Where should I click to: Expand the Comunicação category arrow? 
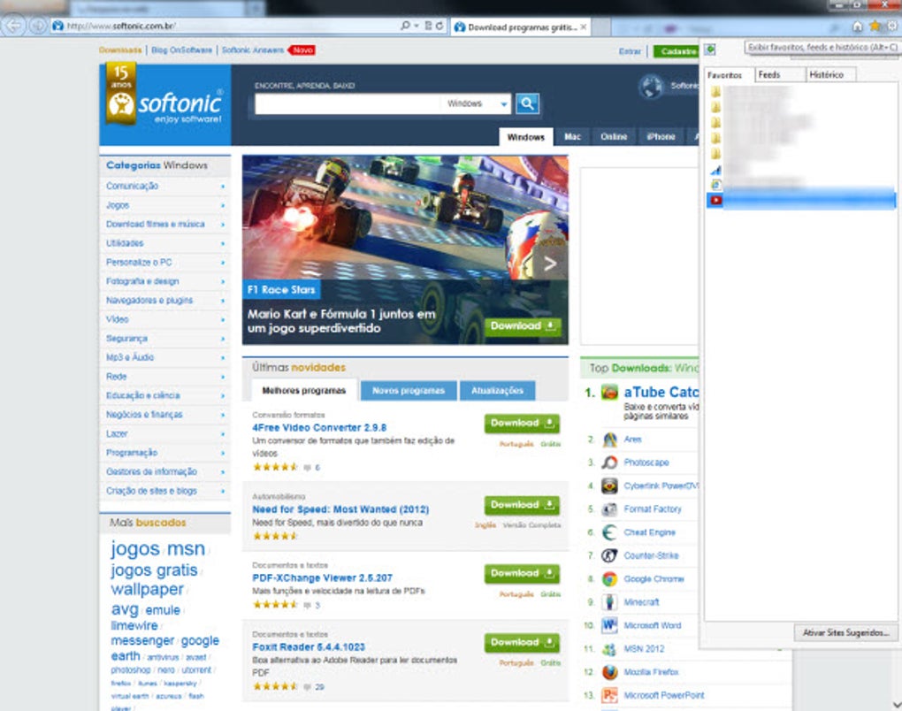223,187
